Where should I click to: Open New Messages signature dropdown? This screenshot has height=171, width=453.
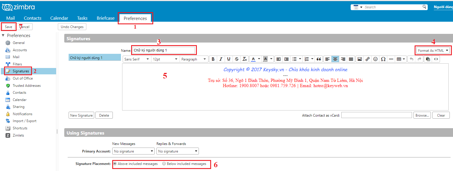click(x=133, y=151)
